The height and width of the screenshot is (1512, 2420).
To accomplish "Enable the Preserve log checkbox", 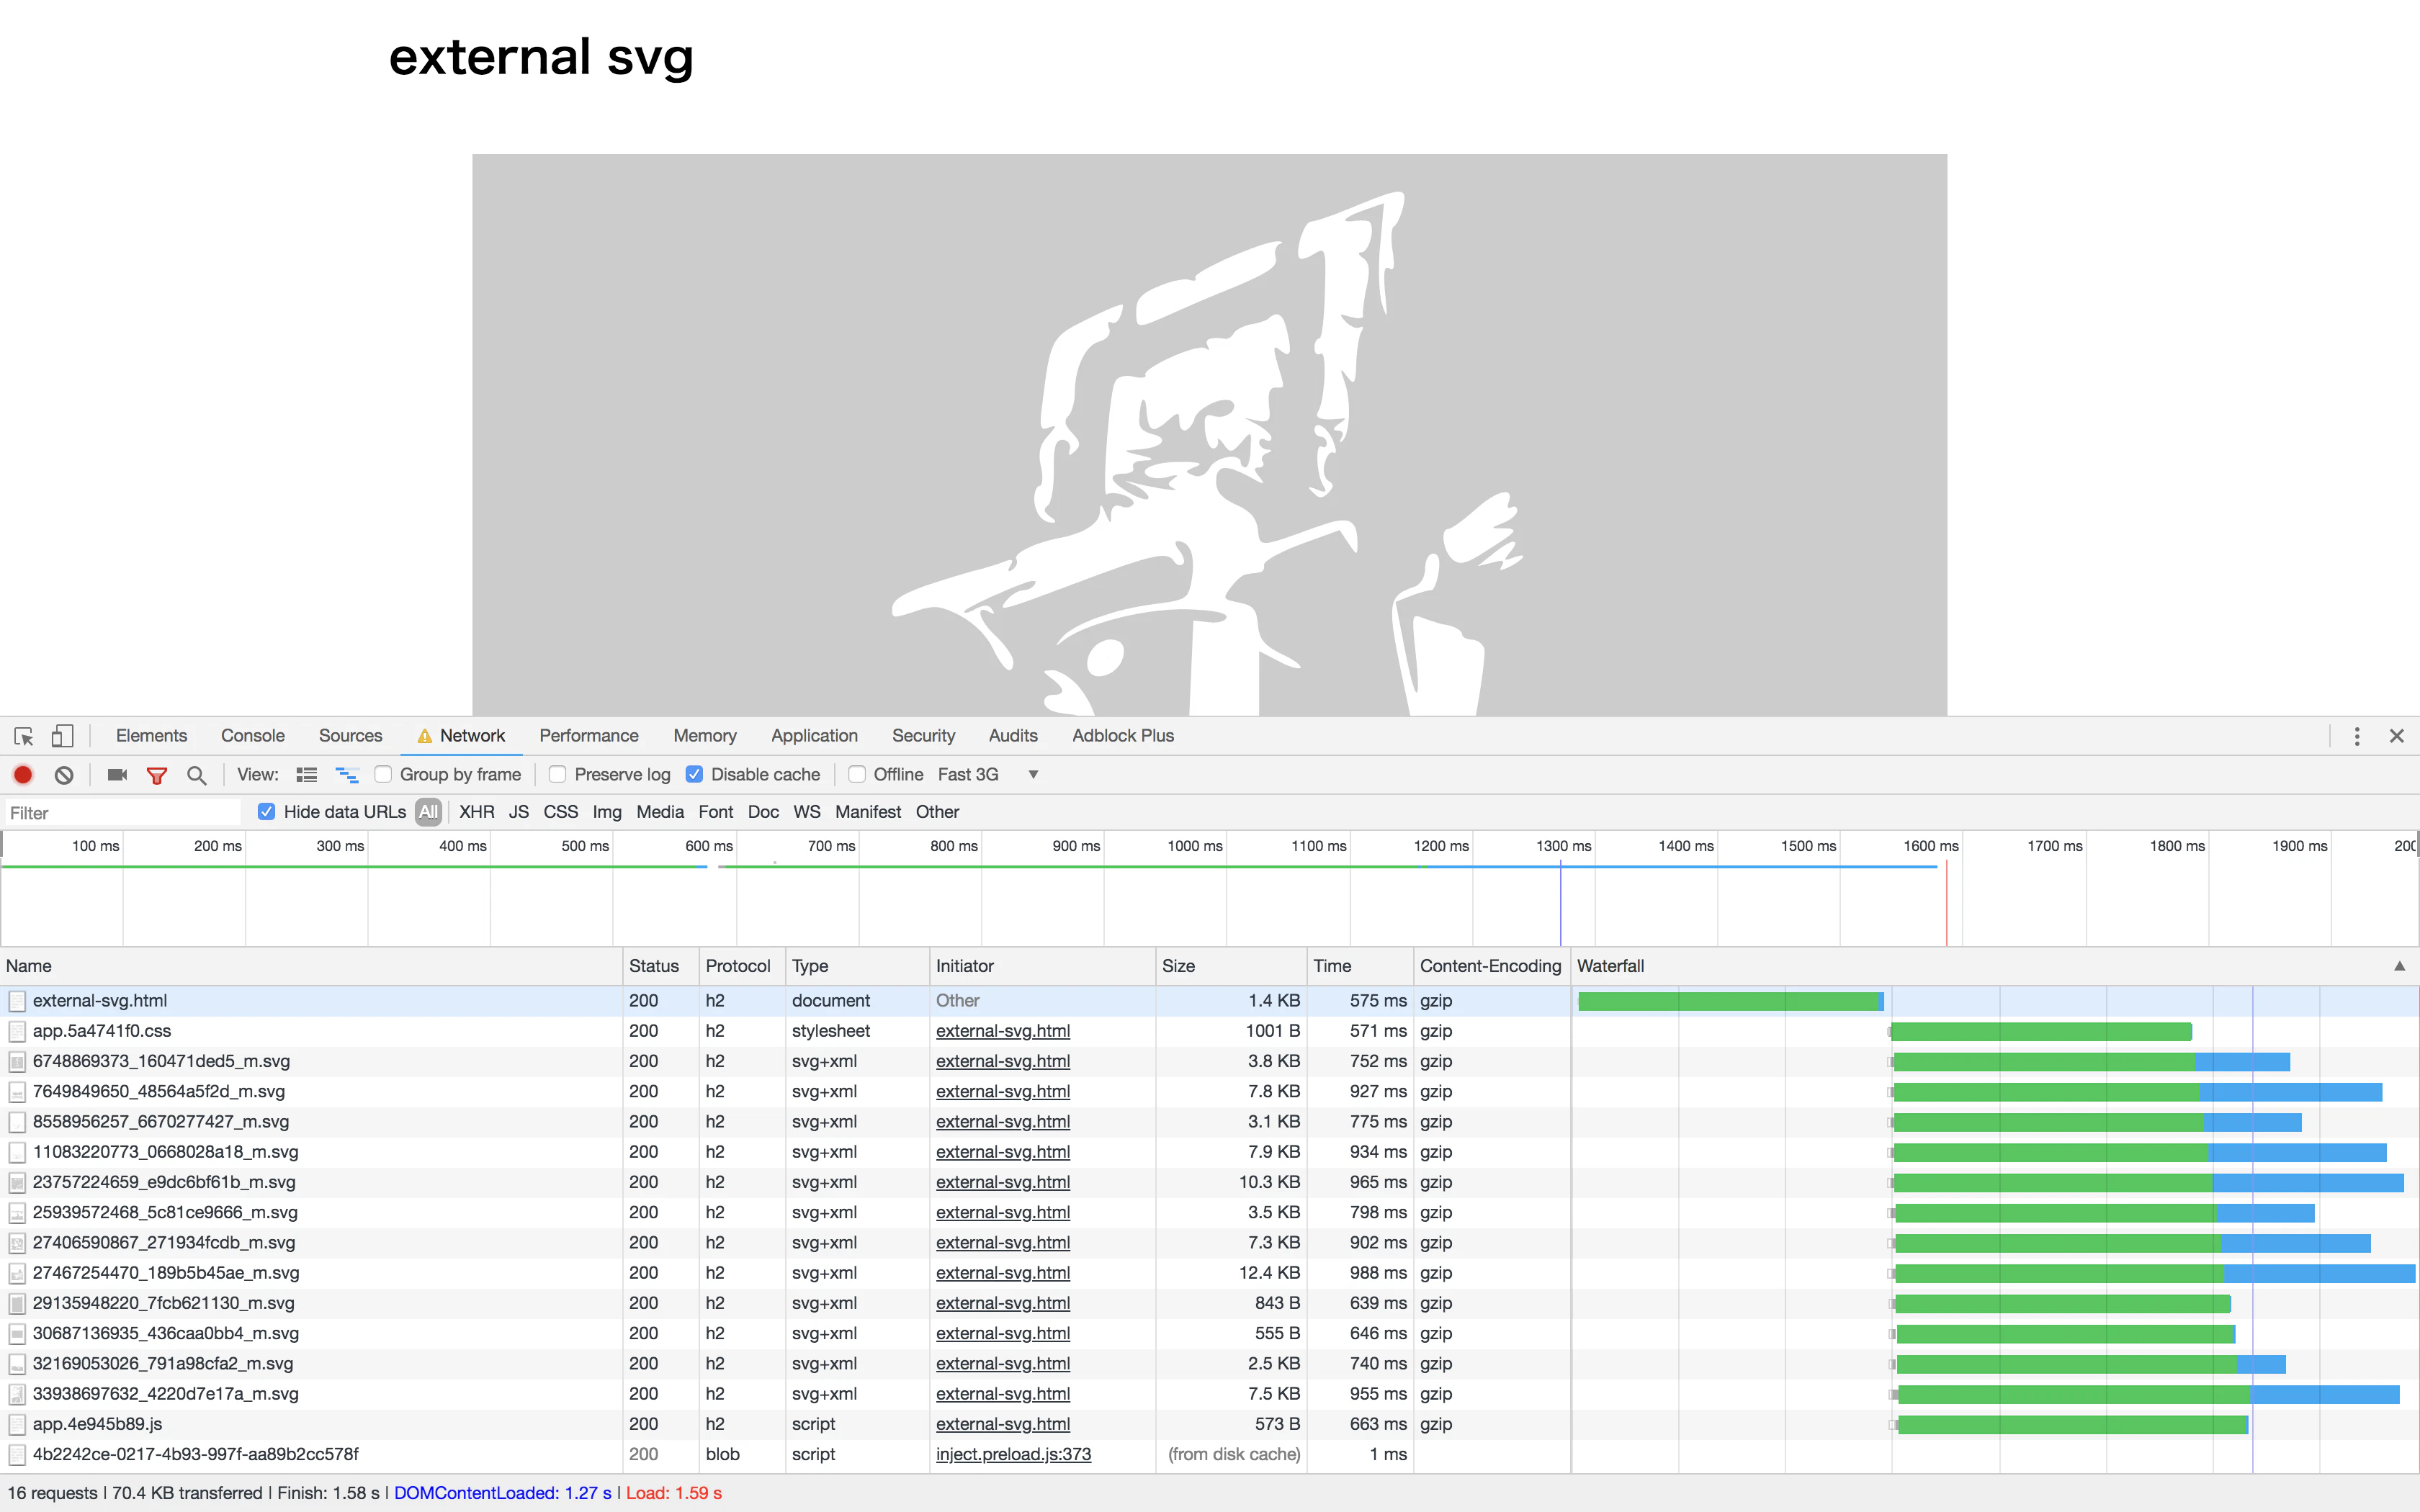I will (558, 774).
